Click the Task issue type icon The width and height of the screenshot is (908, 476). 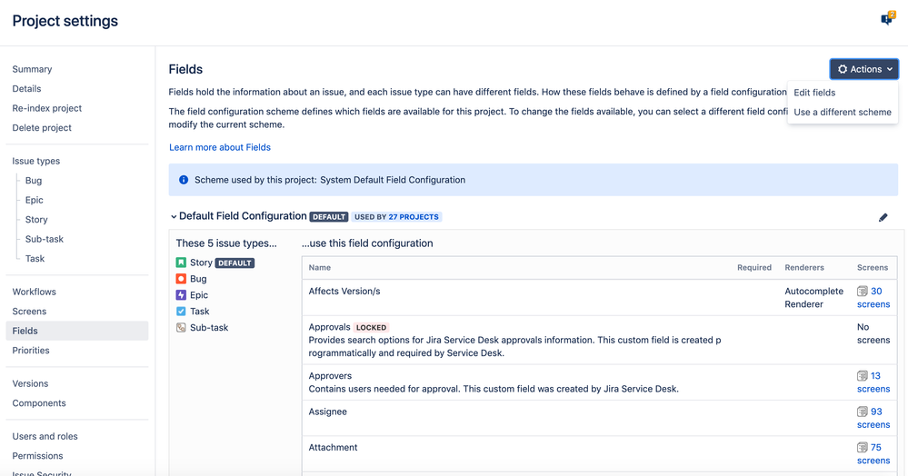pyautogui.click(x=181, y=311)
